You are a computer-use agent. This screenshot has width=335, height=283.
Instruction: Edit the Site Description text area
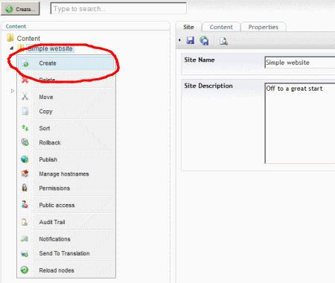[x=300, y=123]
